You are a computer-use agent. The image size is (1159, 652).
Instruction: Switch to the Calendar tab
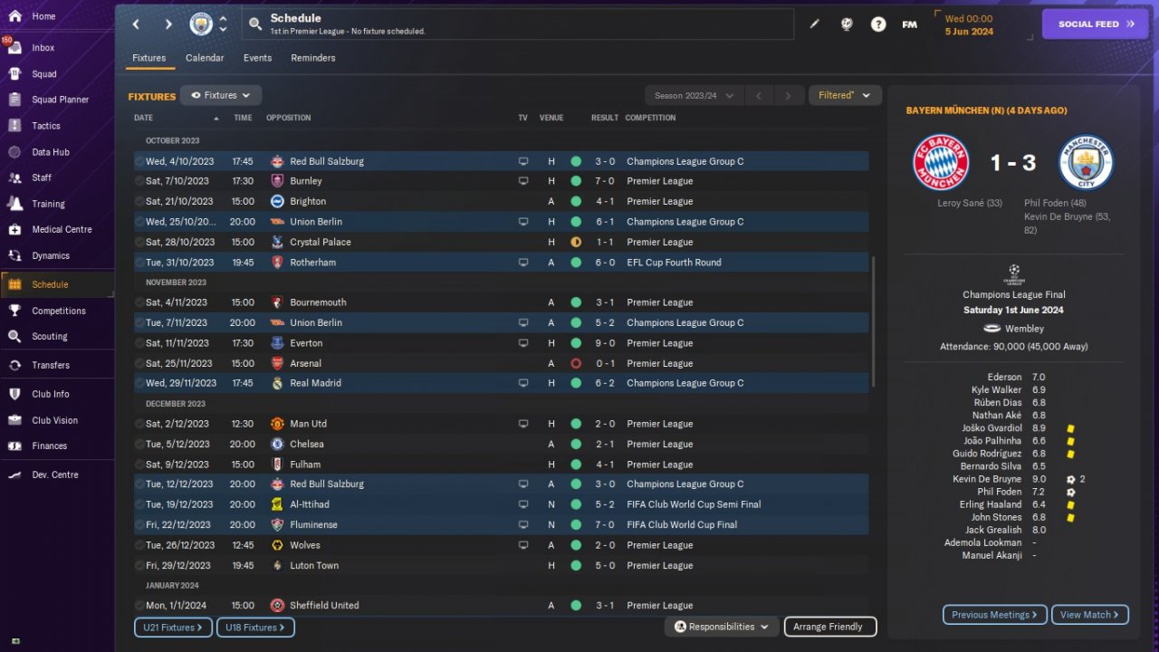(x=205, y=58)
